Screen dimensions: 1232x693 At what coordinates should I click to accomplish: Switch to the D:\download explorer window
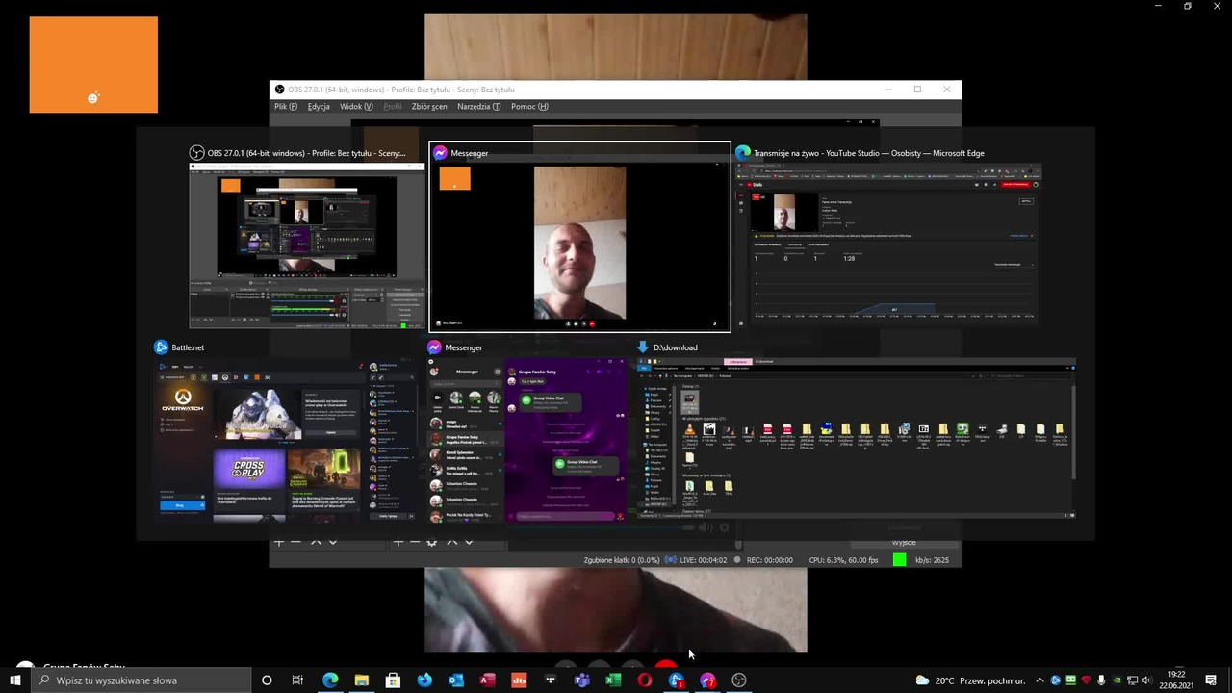coord(857,431)
